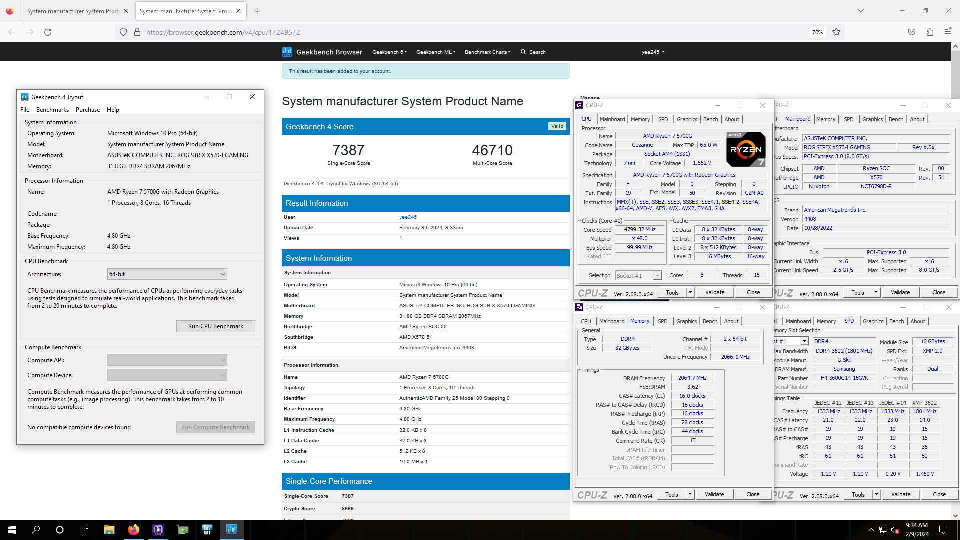Click the Geekbench Browser logo icon
Image resolution: width=960 pixels, height=540 pixels.
pyautogui.click(x=287, y=52)
